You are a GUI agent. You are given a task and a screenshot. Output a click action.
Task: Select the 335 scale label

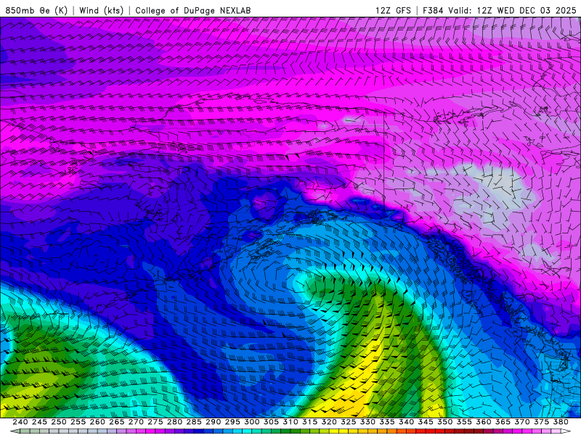click(x=387, y=422)
